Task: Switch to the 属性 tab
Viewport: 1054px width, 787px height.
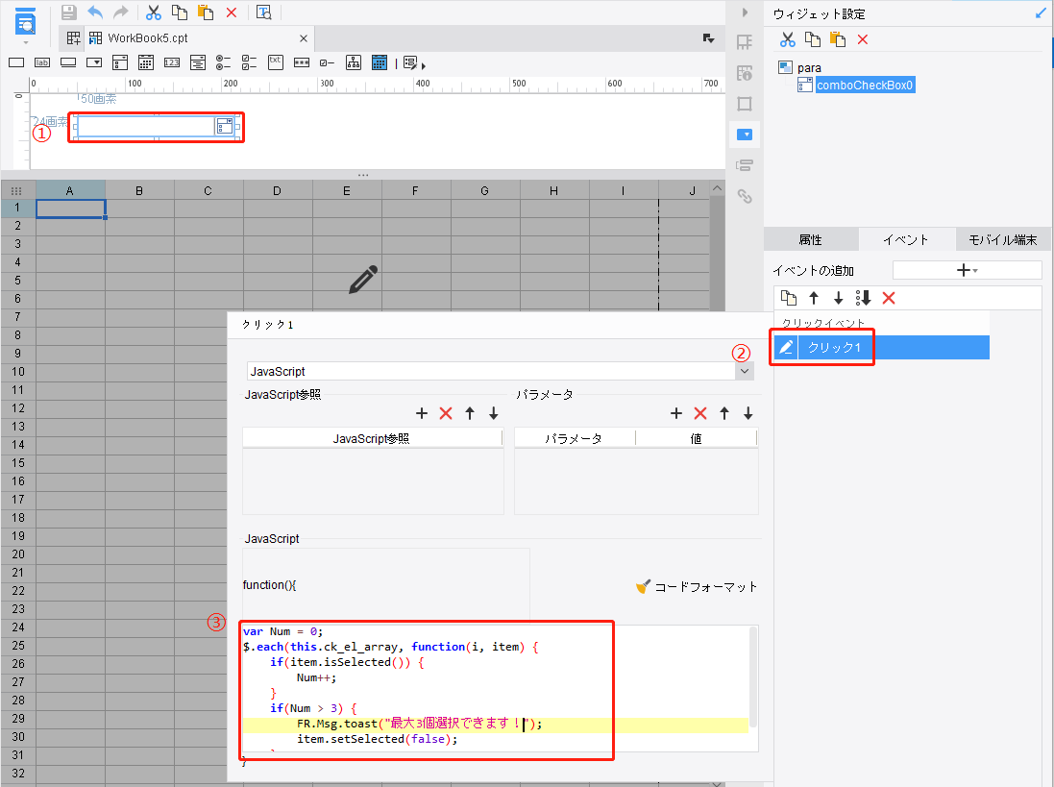Action: (x=811, y=240)
